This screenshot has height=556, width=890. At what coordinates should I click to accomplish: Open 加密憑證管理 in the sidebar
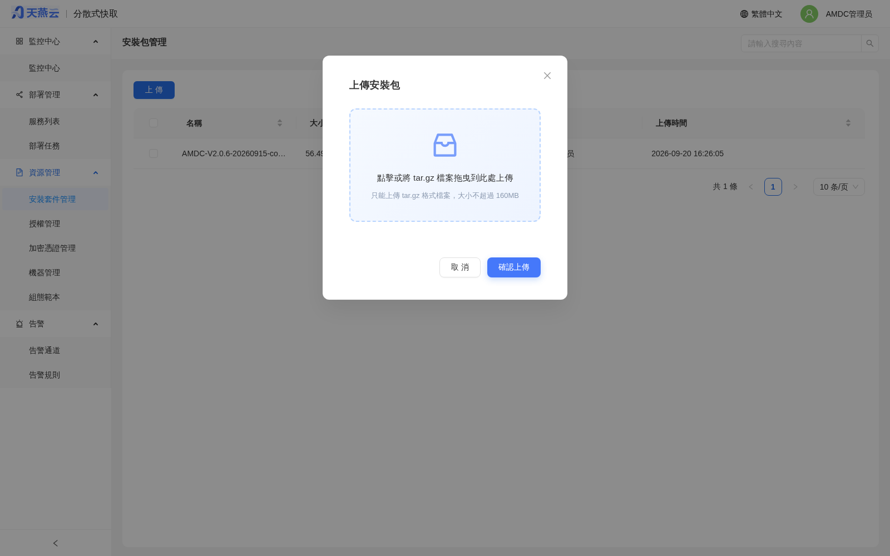coord(56,248)
